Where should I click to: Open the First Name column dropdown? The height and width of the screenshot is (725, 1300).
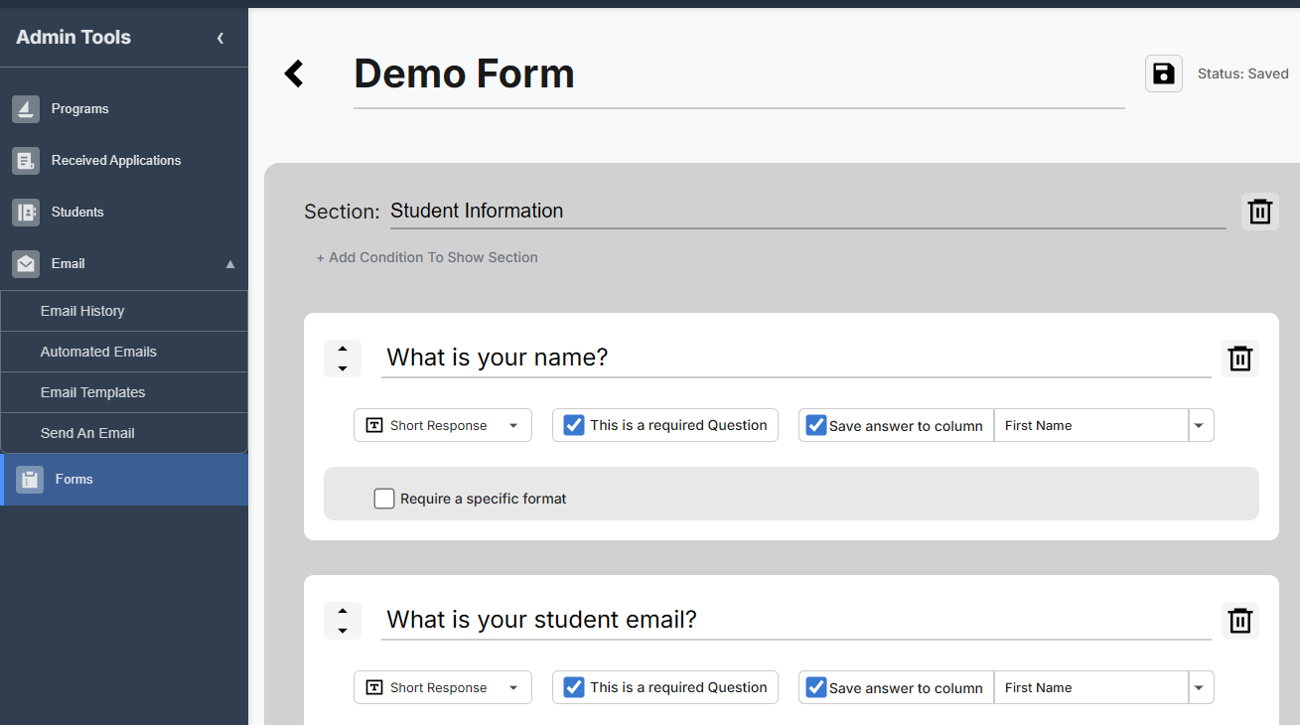(x=1199, y=424)
